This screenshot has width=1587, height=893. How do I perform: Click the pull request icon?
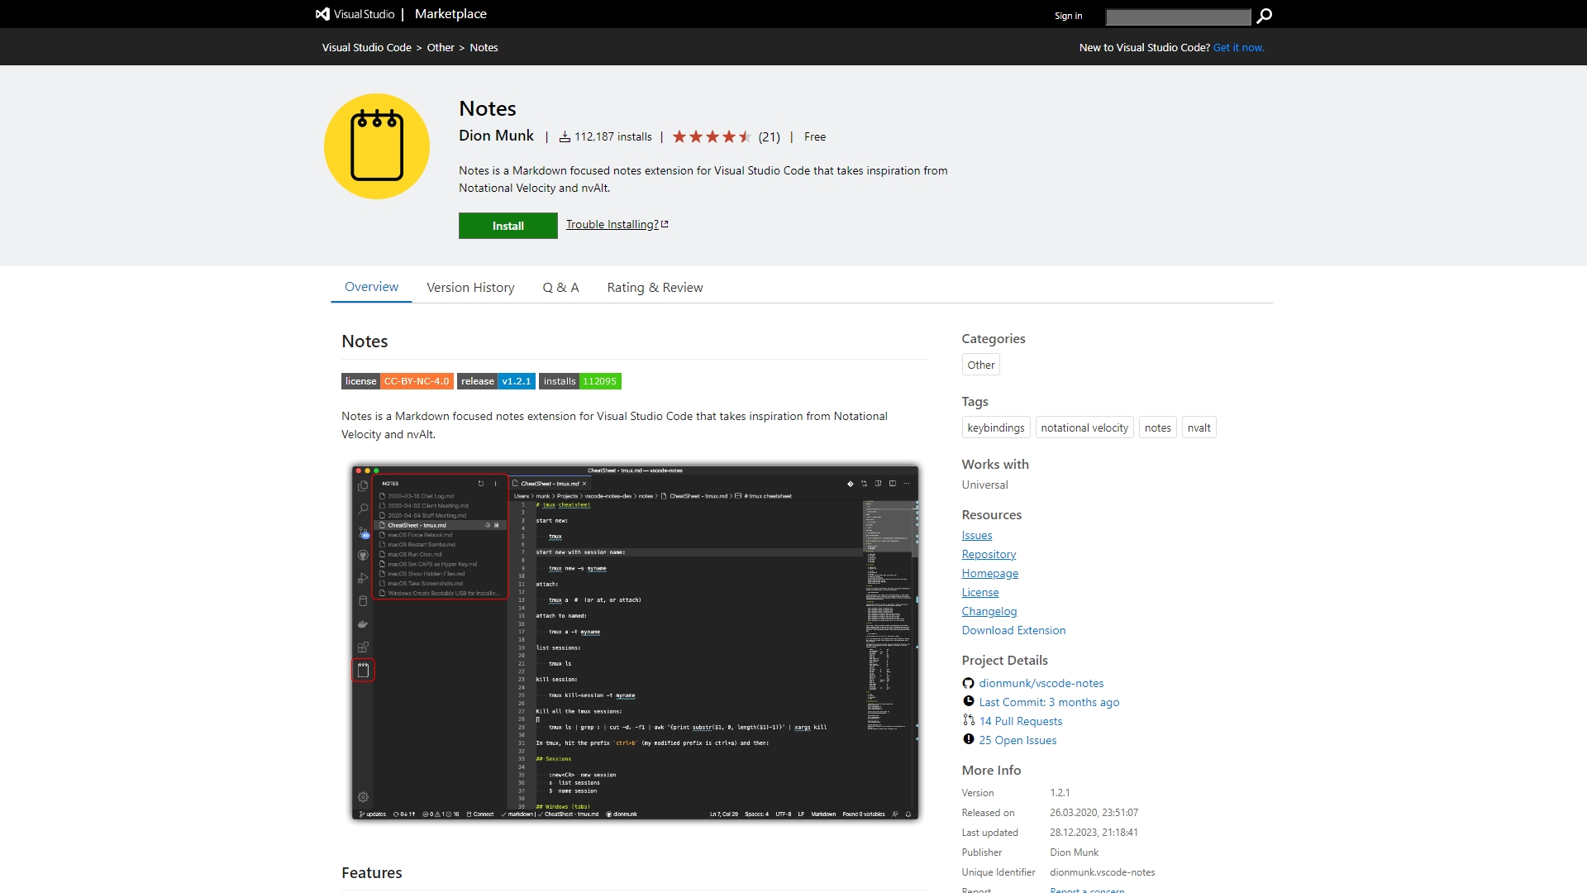tap(968, 720)
